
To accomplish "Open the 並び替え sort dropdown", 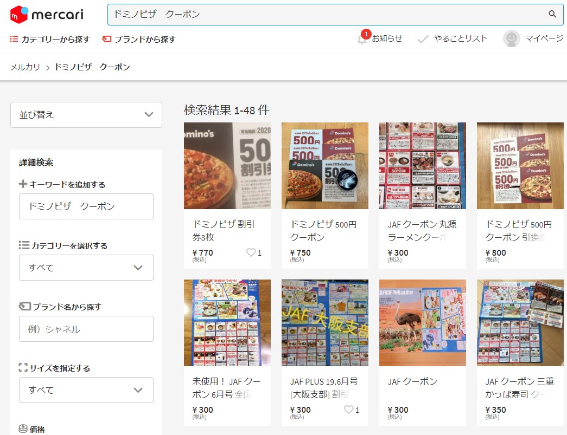I will coord(86,115).
